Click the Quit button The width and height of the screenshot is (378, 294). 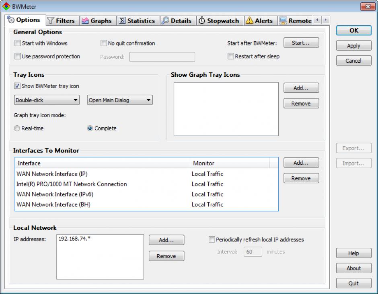point(353,283)
